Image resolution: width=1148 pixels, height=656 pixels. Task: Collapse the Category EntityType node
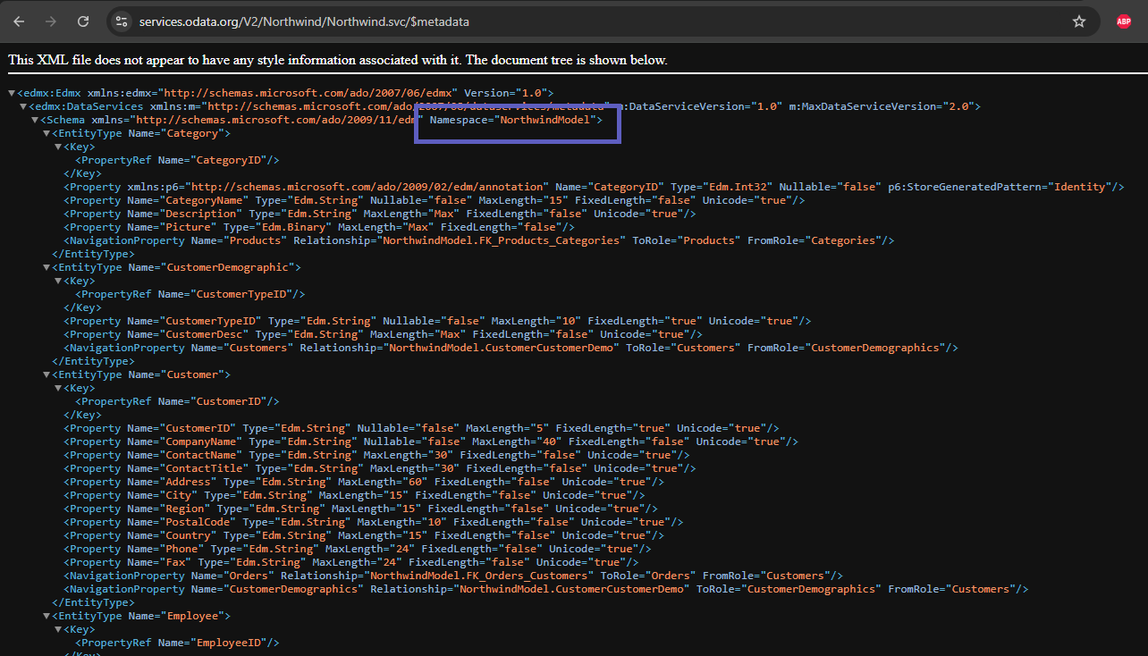click(x=47, y=134)
